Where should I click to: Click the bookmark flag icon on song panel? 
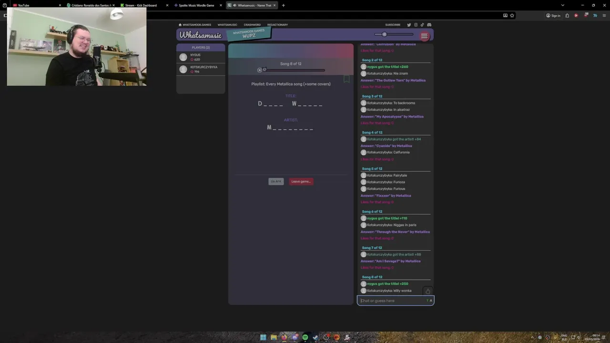pos(346,79)
